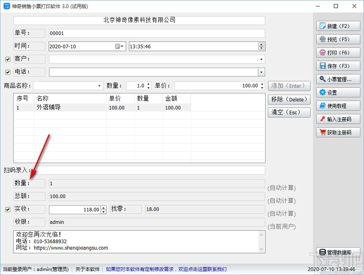Screen dimensions: 364x275
Task: Toggle the 客户 checkbox
Action: 8,59
